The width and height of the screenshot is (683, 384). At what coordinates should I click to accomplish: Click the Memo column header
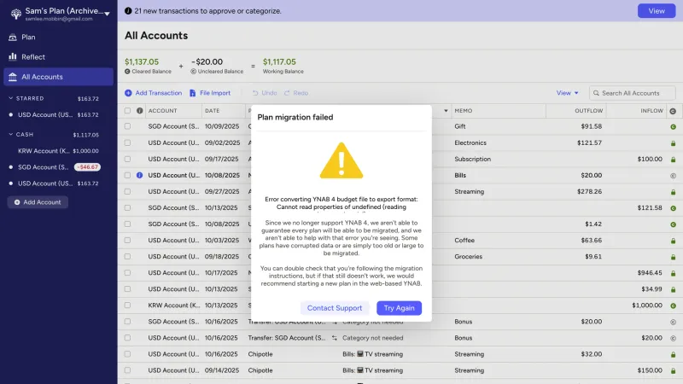(x=464, y=111)
